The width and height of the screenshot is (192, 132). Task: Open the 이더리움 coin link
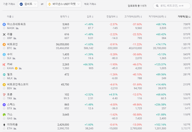[12, 125]
